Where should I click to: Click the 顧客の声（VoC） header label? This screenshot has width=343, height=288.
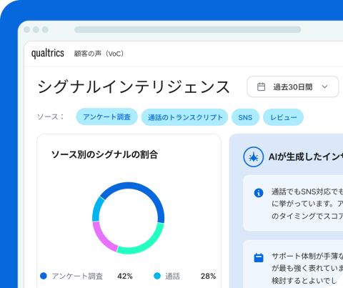pos(99,54)
